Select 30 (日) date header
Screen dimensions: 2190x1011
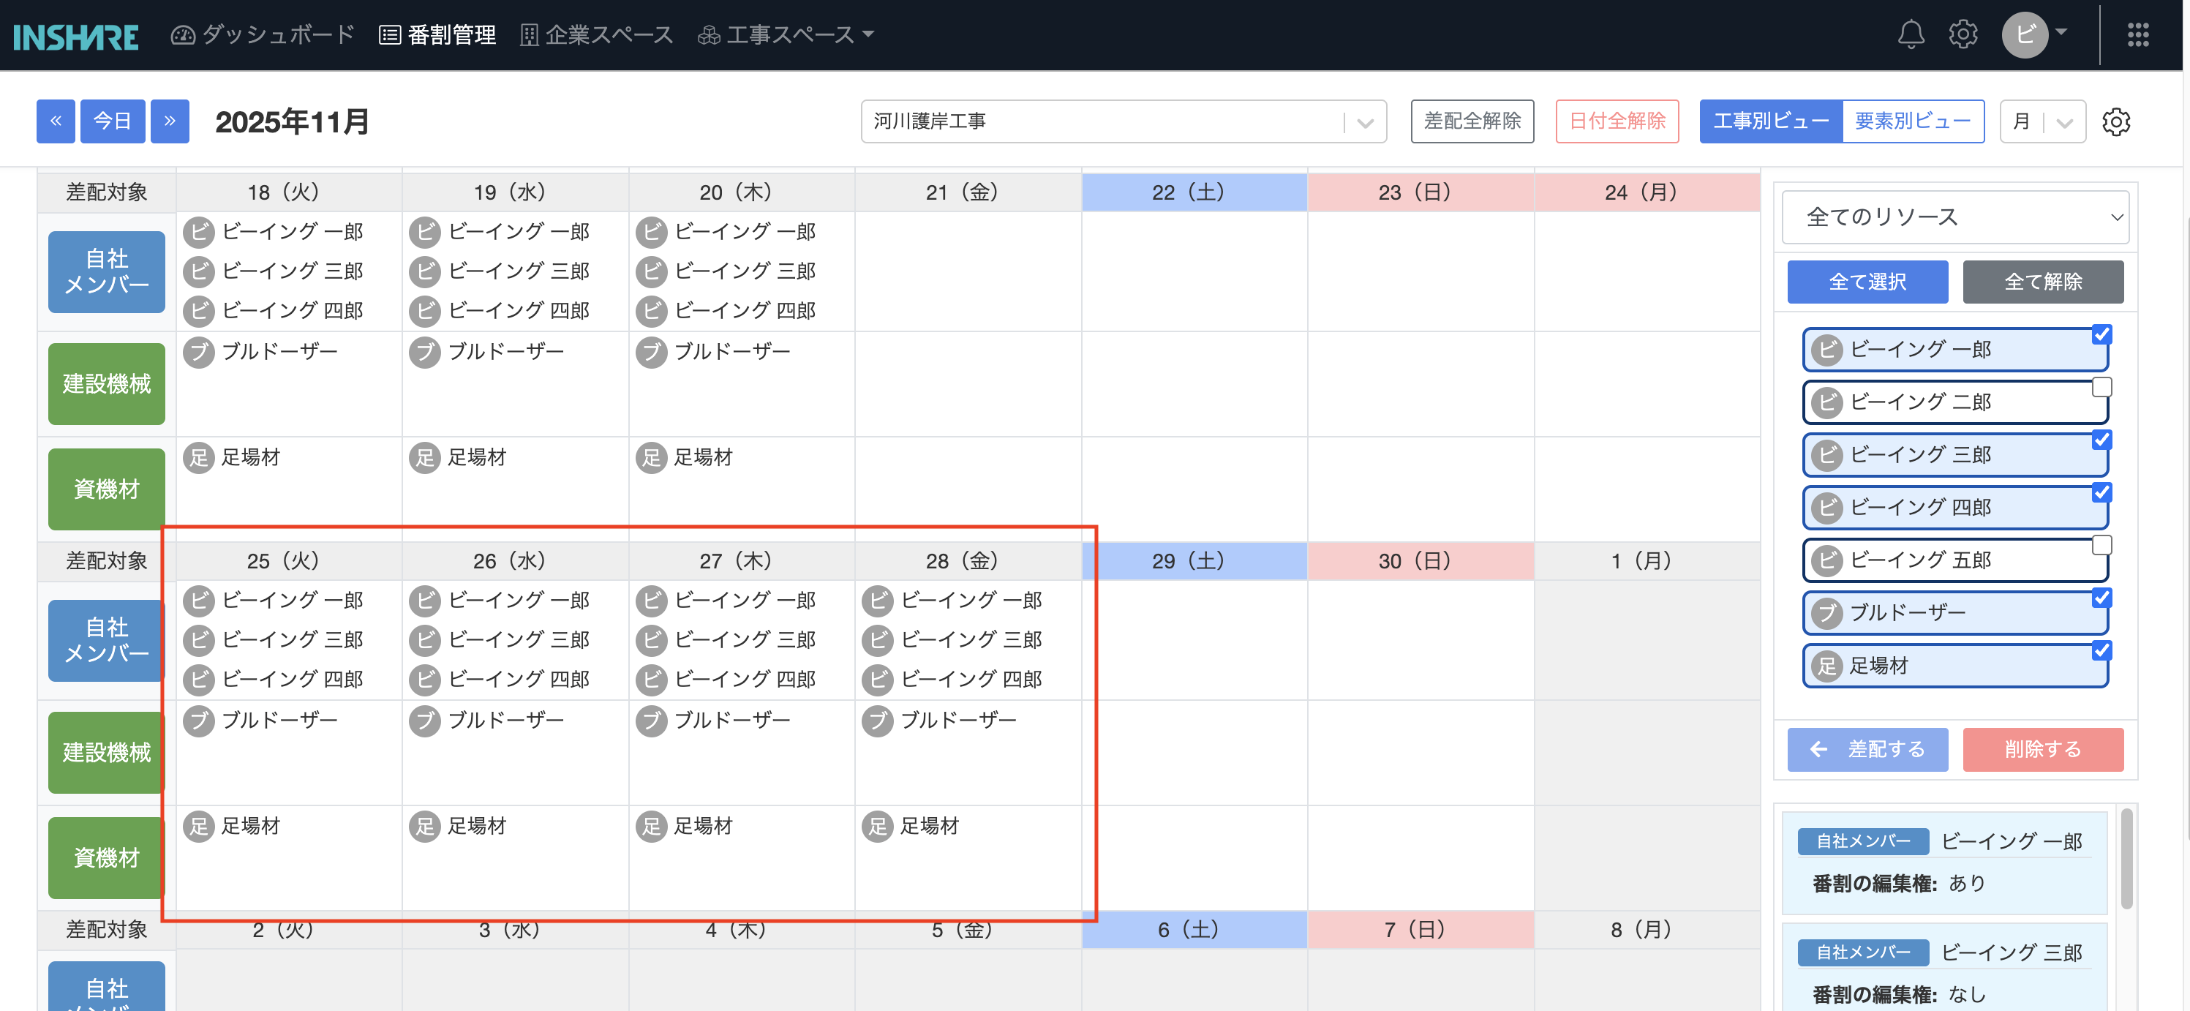coord(1421,562)
